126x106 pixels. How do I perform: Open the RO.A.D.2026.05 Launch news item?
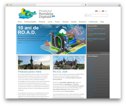[96, 29]
